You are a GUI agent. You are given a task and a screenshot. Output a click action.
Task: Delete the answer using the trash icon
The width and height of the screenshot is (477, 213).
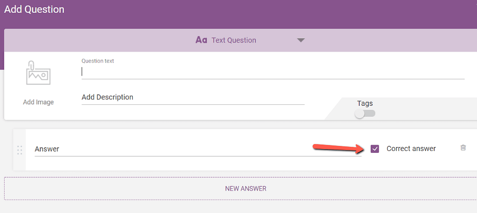coord(463,148)
